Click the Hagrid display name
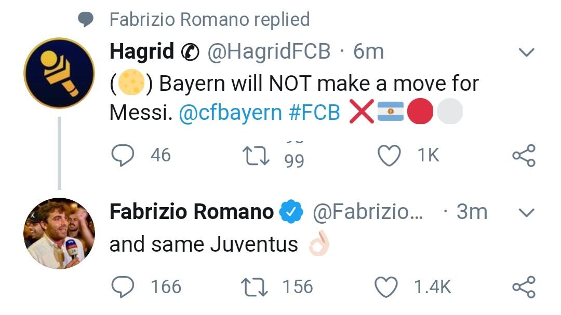 pos(142,51)
